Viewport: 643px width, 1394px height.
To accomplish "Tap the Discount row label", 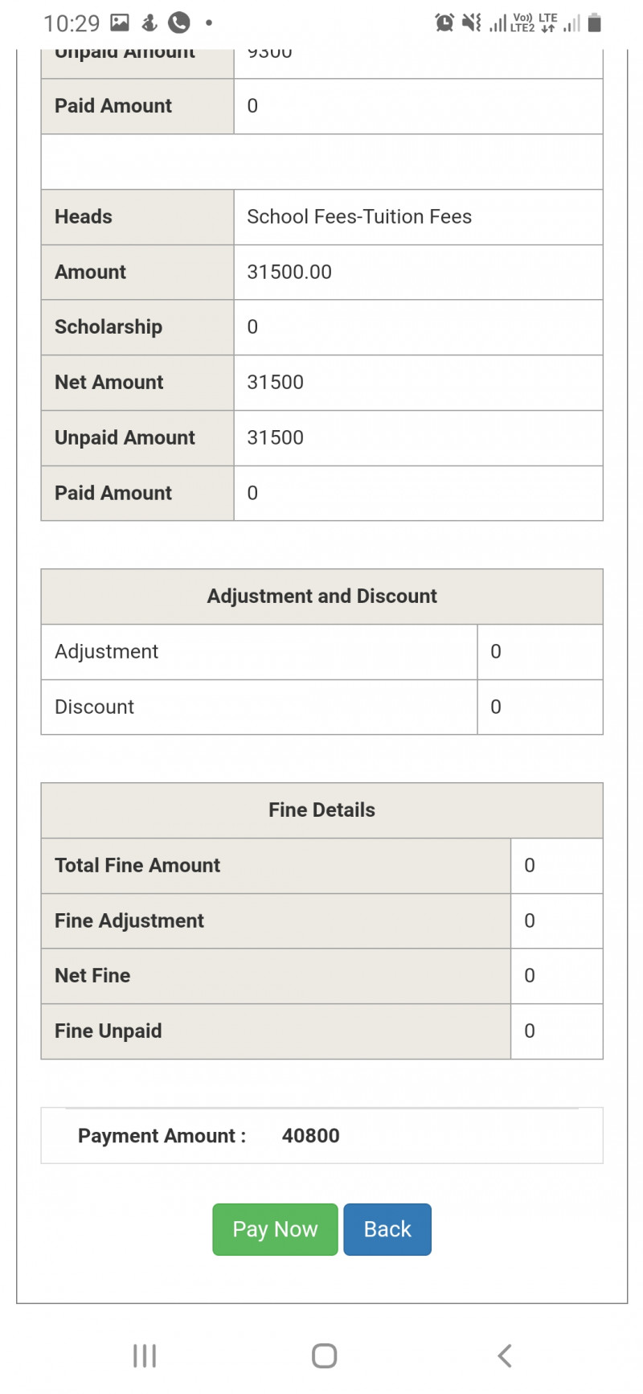I will (x=95, y=707).
